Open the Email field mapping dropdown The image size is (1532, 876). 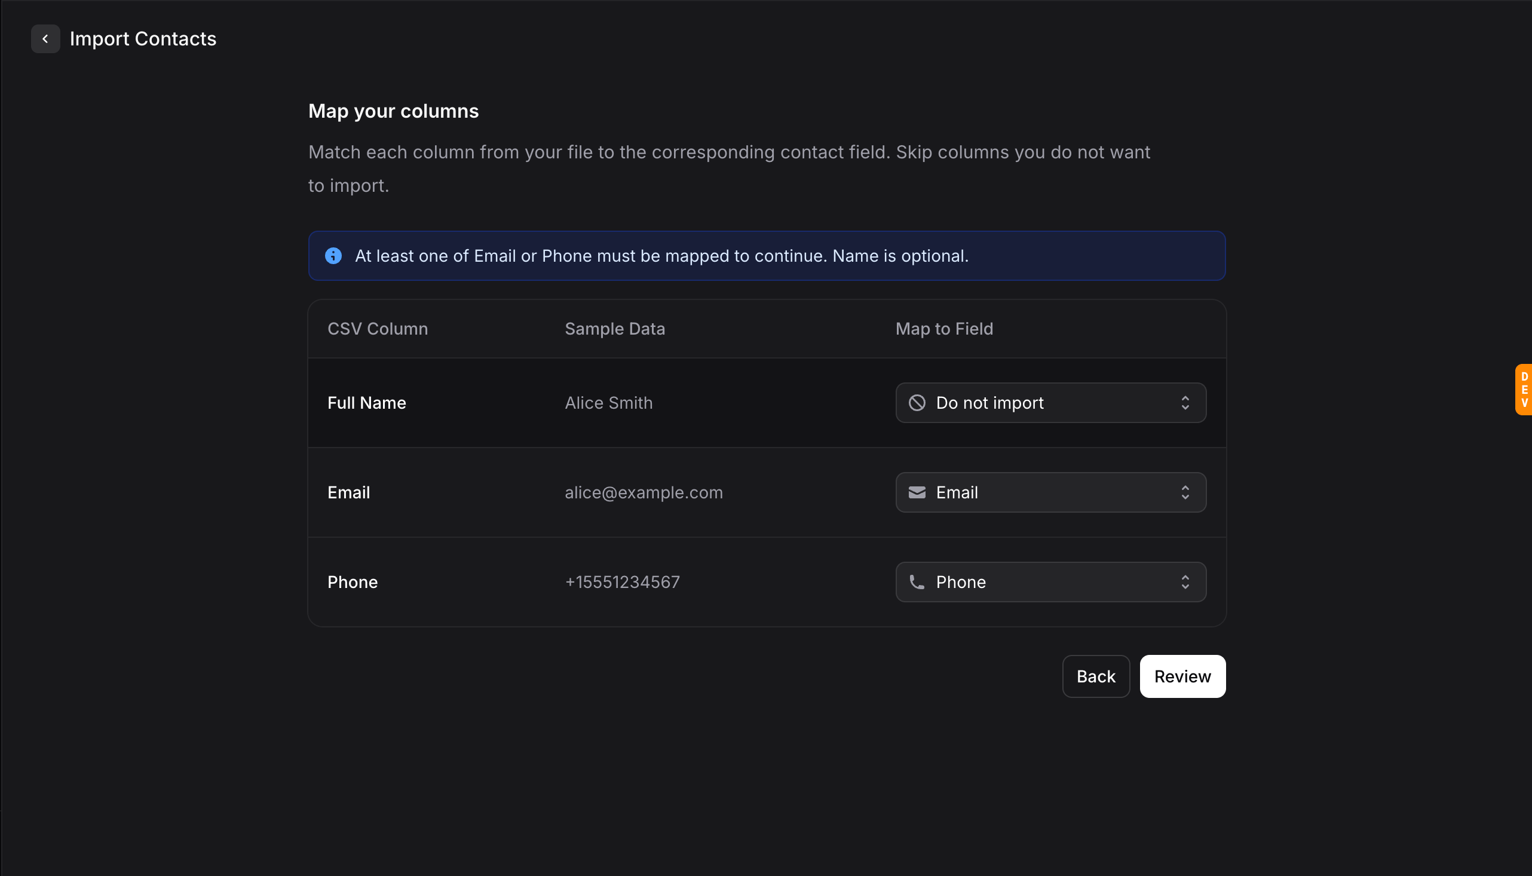(x=1050, y=492)
